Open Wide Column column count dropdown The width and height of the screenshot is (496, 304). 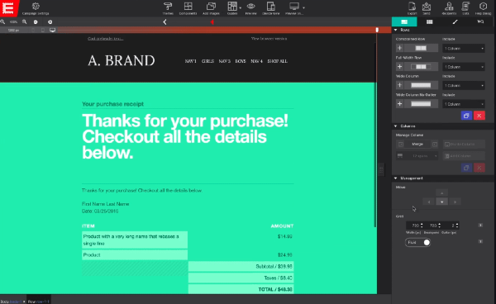pos(464,85)
